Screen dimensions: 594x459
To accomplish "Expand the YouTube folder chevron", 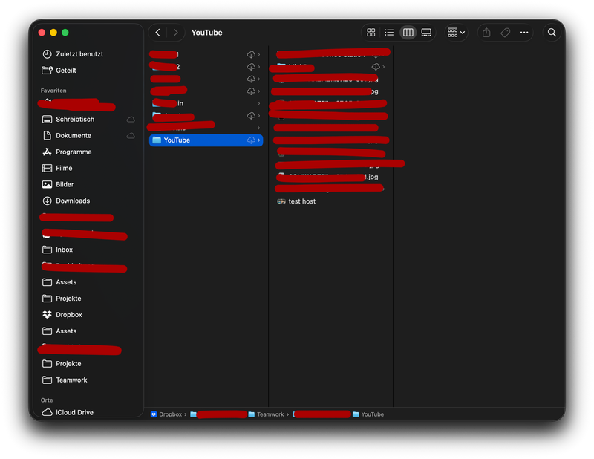I will click(259, 140).
